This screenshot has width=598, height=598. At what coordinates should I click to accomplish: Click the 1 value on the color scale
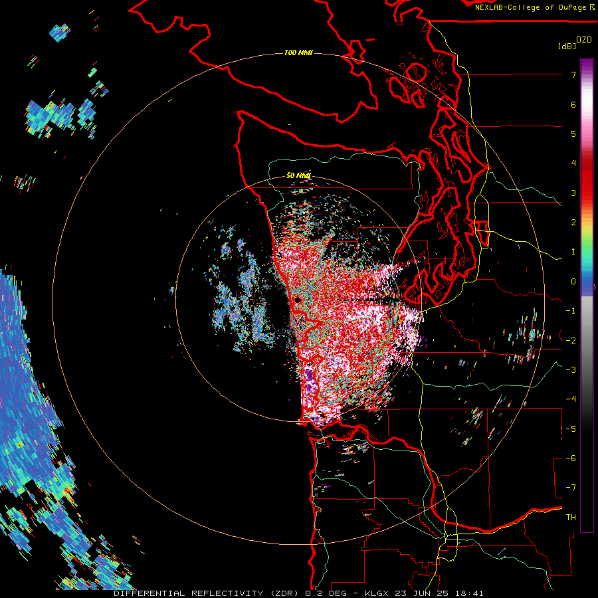click(573, 252)
